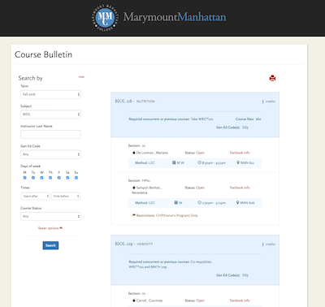The width and height of the screenshot is (325, 307).
Task: Click the Course fees $60 text
Action: [x=249, y=119]
